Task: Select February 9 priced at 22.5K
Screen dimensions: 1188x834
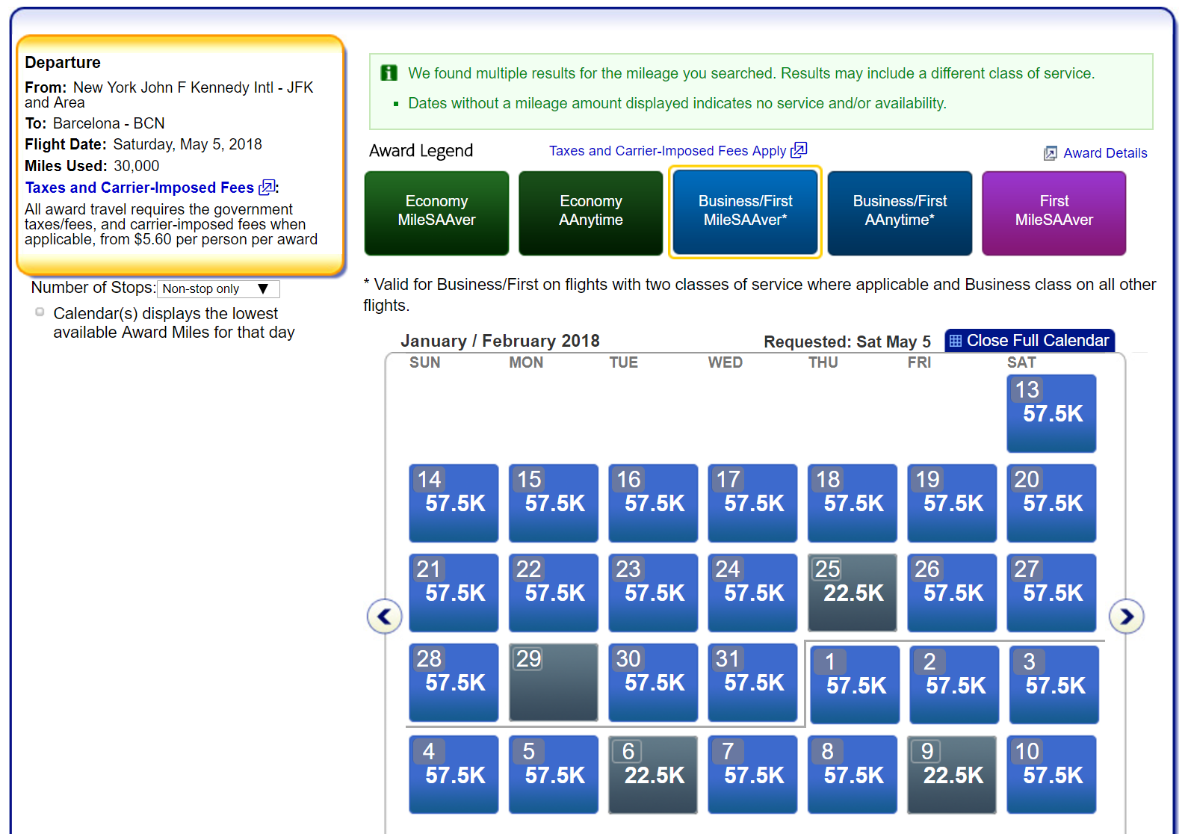Action: tap(951, 774)
